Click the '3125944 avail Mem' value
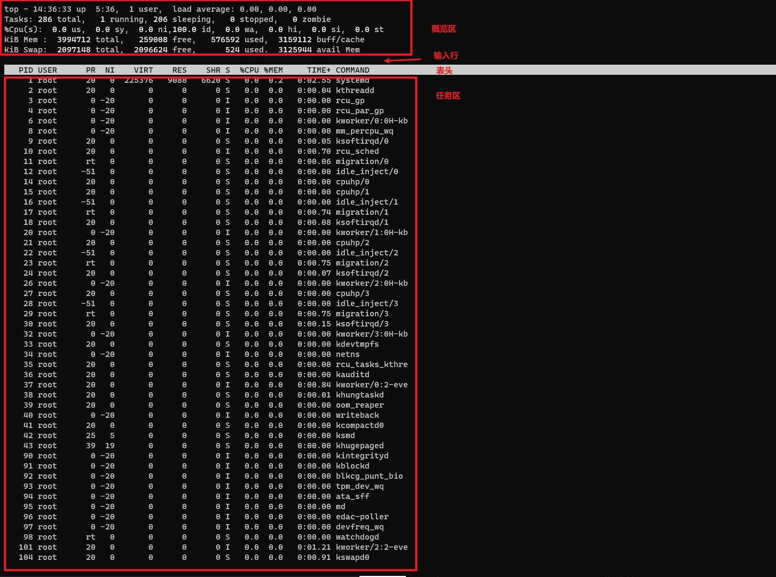This screenshot has height=577, width=776. [319, 50]
